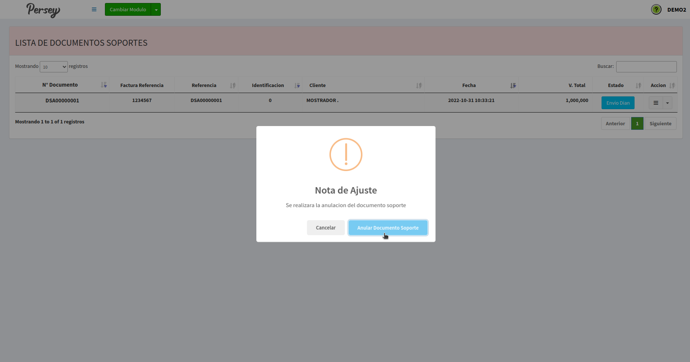Dismiss dialog with Cancelar button
The image size is (690, 362).
tap(325, 228)
